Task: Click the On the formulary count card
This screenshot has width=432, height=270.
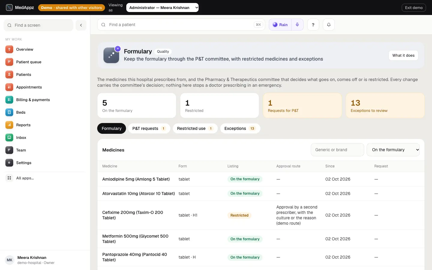Action: point(137,105)
